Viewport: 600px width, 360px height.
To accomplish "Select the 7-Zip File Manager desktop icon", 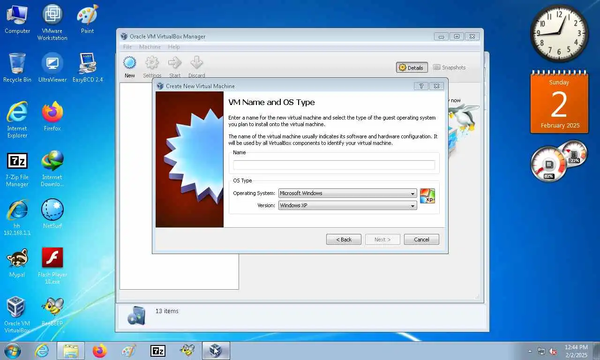I will (x=17, y=169).
